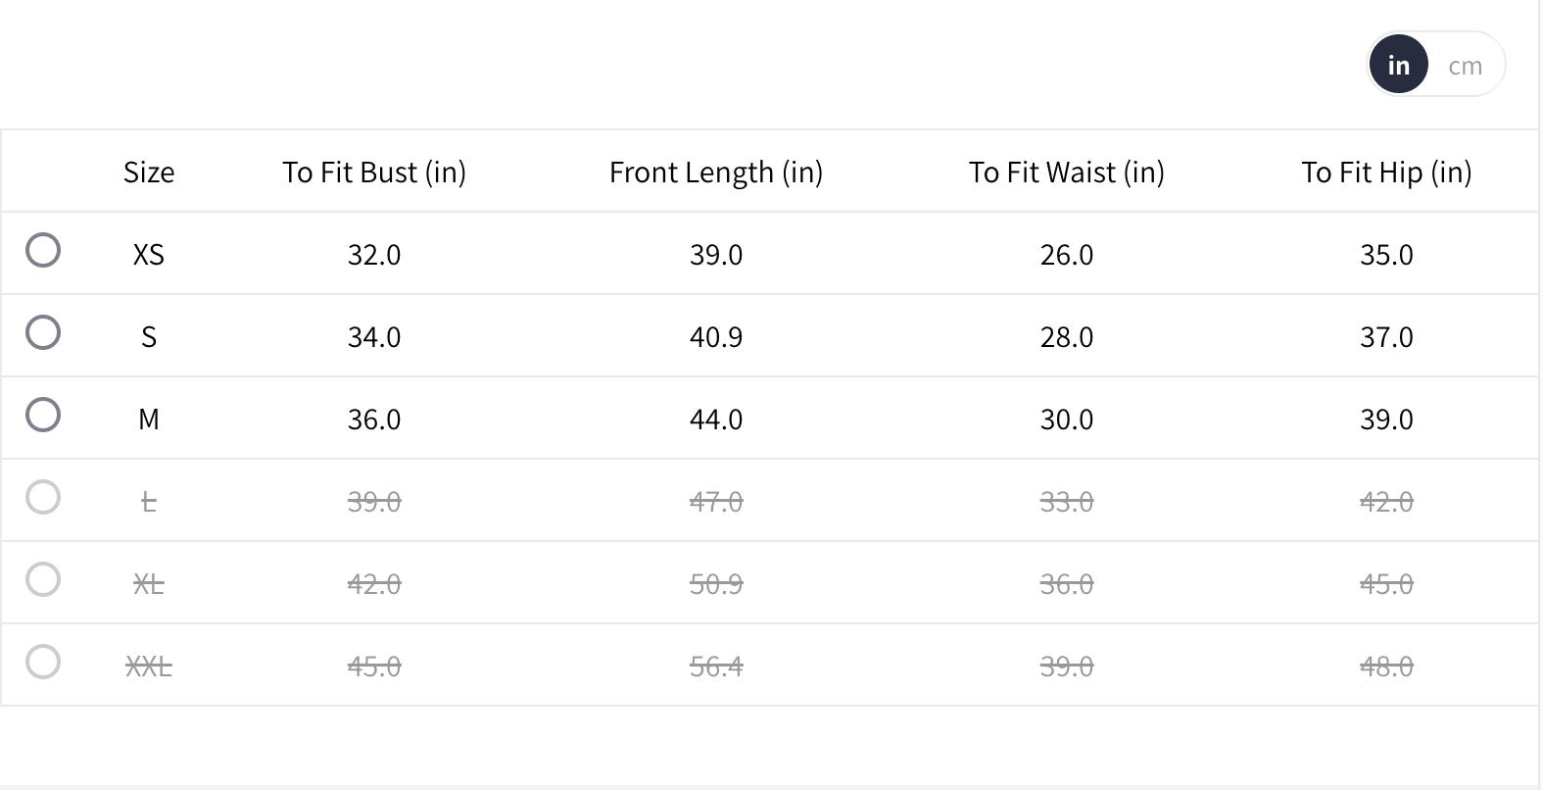Click the Size column header
Viewport: 1542px width, 790px height.
click(x=149, y=173)
